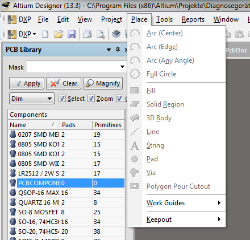
Task: Click the Pad icon in the Place menu
Action: click(x=135, y=159)
